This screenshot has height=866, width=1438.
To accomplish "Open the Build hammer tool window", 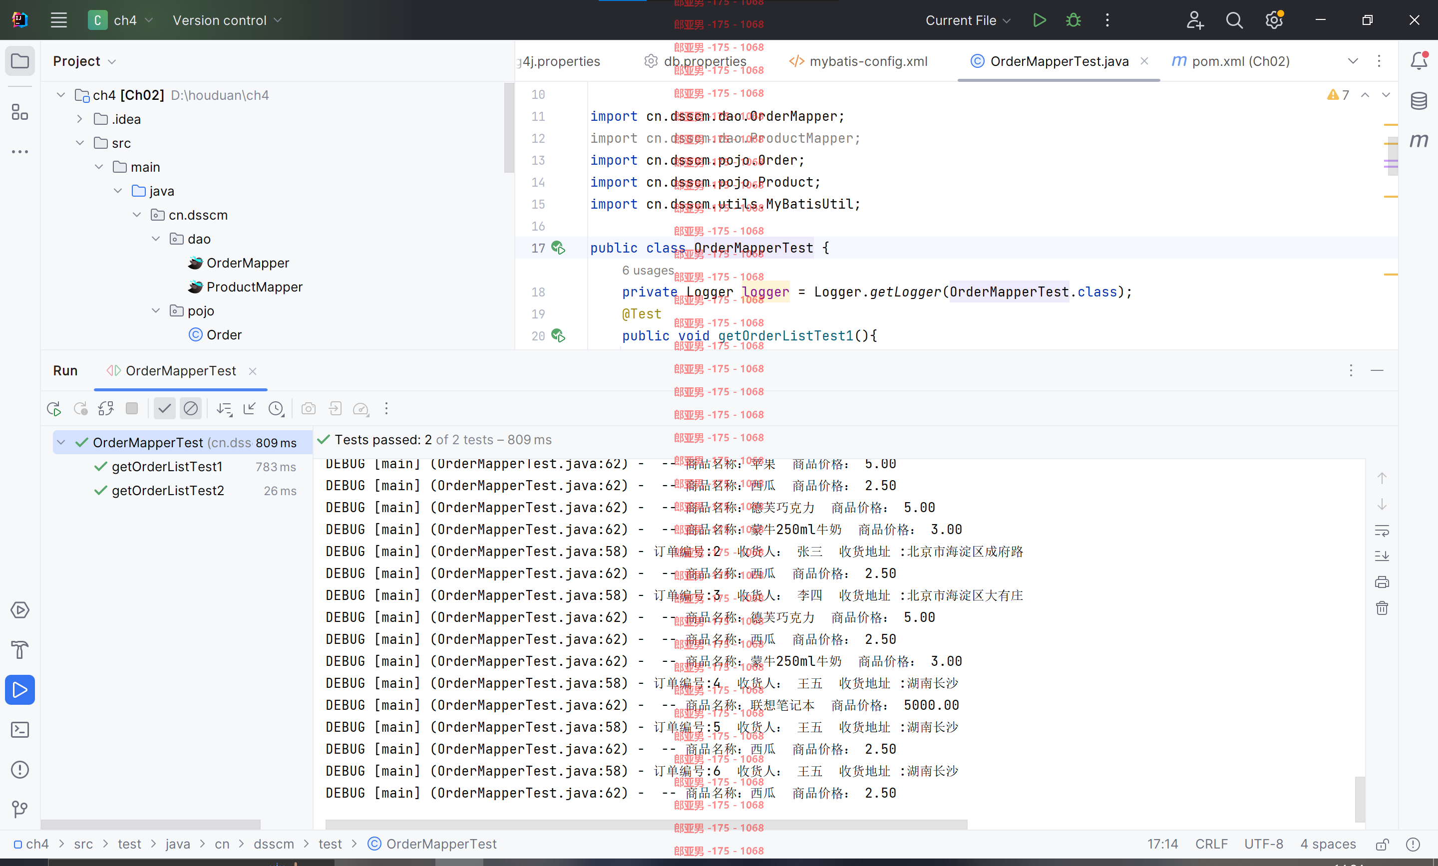I will click(20, 650).
